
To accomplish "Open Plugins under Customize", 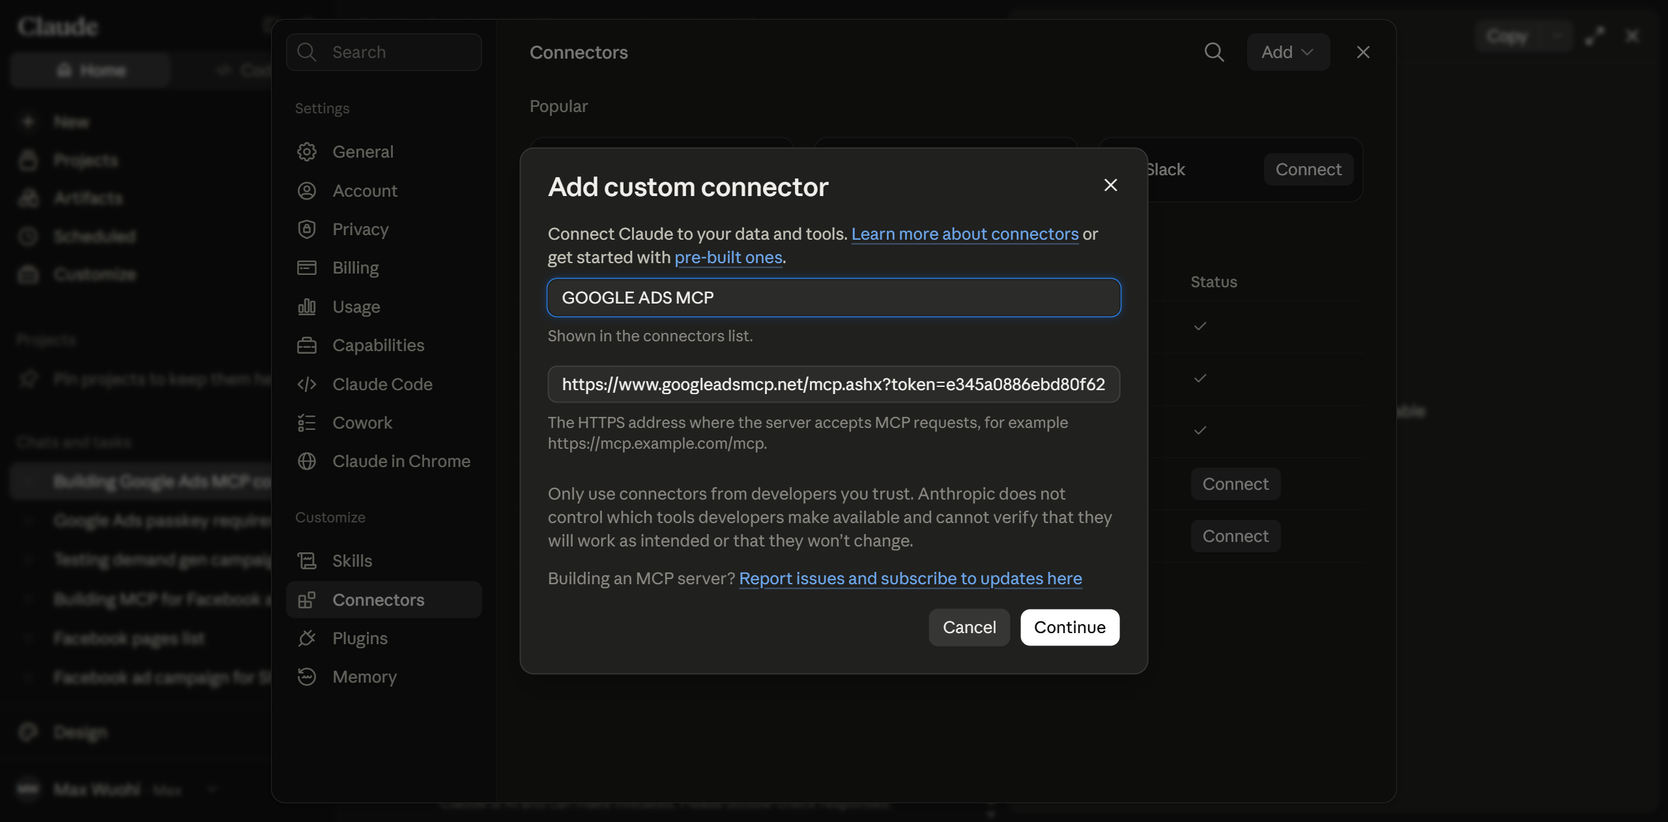I will (384, 638).
